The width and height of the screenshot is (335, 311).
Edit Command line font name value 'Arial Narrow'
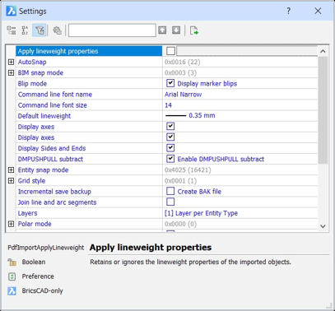point(240,95)
